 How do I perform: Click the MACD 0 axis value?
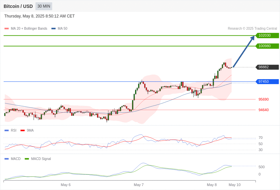260,174
